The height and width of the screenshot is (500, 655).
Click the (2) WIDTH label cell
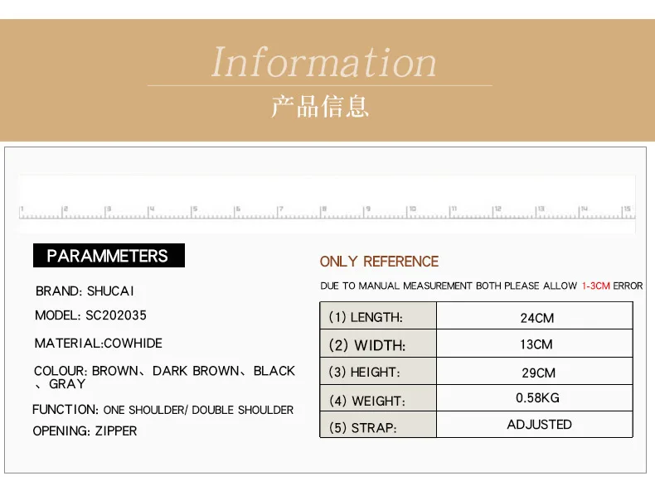(x=377, y=345)
